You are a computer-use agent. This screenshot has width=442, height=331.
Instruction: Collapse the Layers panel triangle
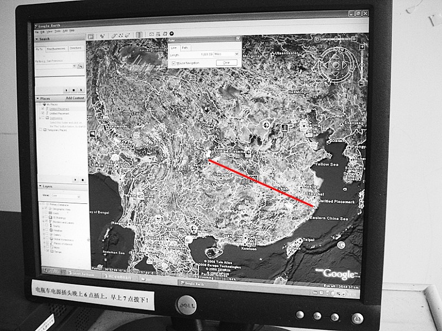pos(40,186)
